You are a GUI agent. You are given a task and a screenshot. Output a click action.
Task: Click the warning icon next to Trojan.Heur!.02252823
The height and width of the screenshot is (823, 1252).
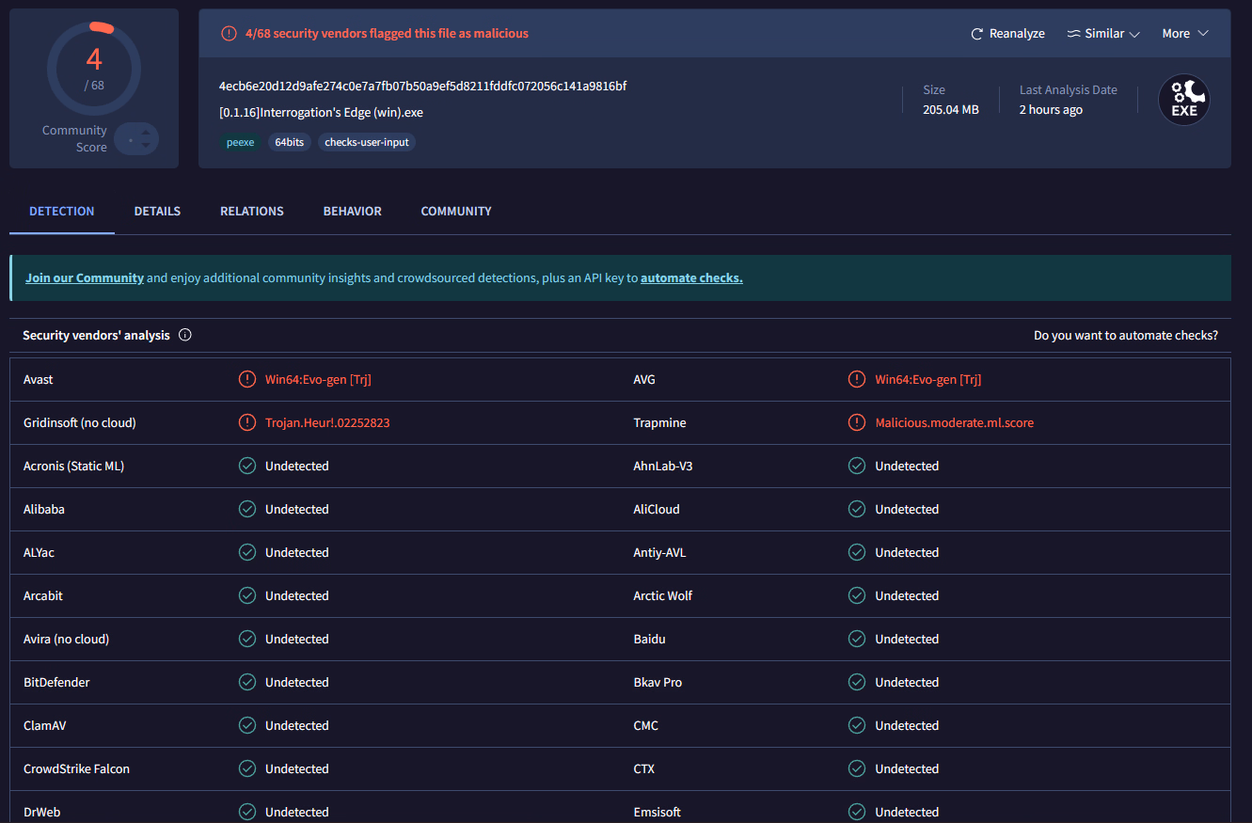coord(247,423)
